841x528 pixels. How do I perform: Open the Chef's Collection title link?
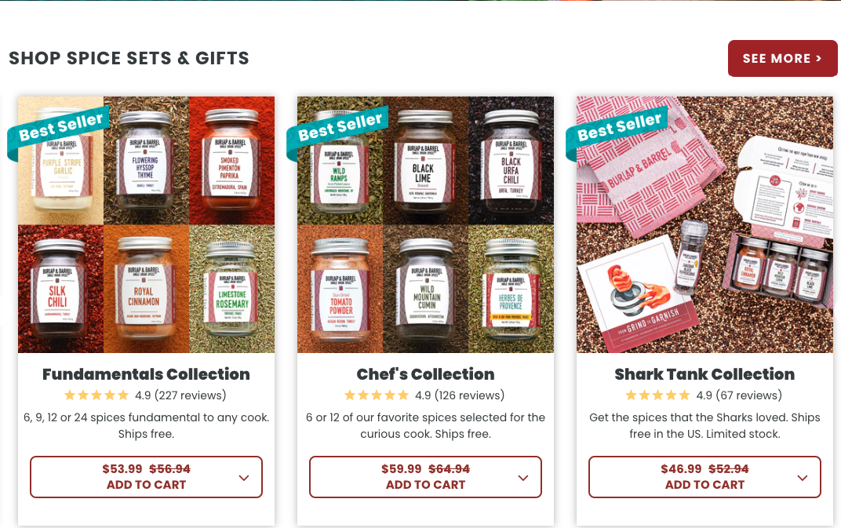(425, 374)
